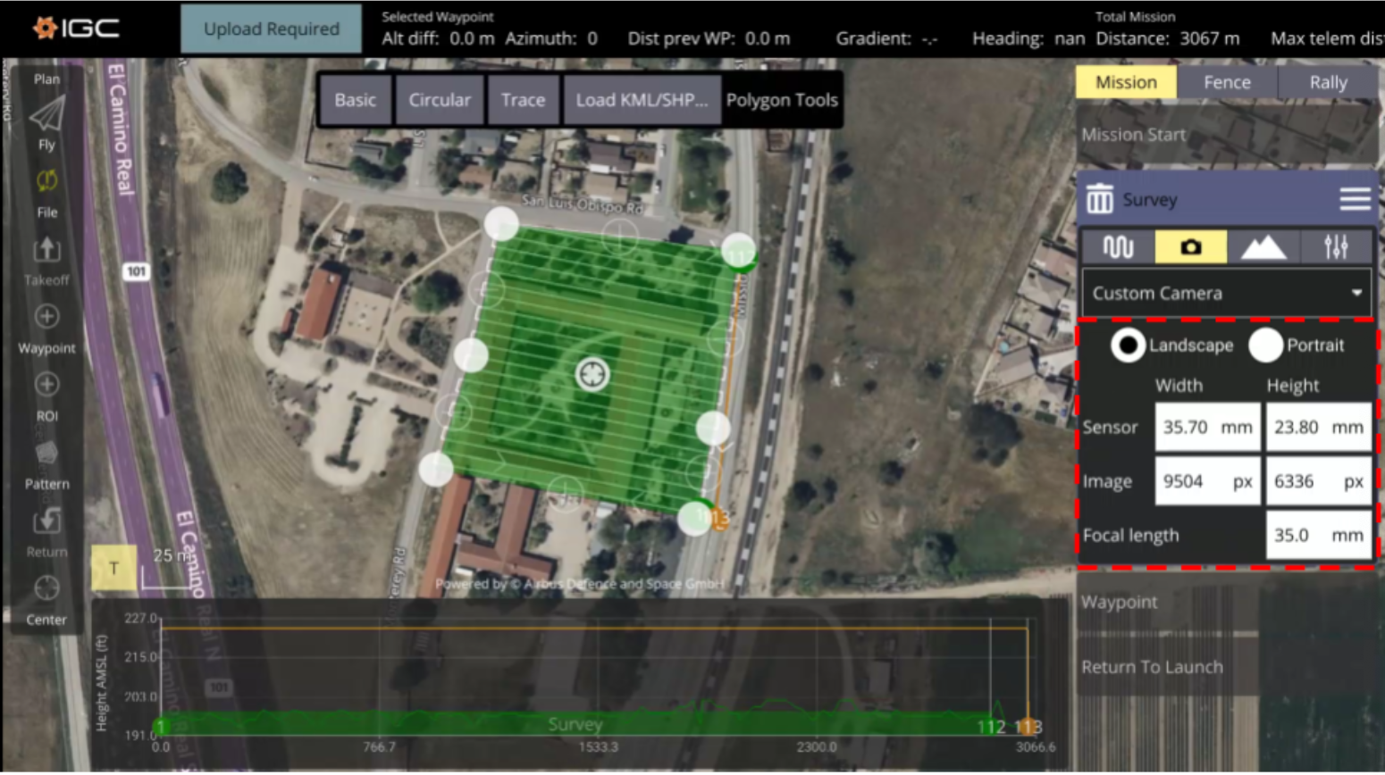The image size is (1385, 775).
Task: Switch to the Fence tab
Action: point(1226,82)
